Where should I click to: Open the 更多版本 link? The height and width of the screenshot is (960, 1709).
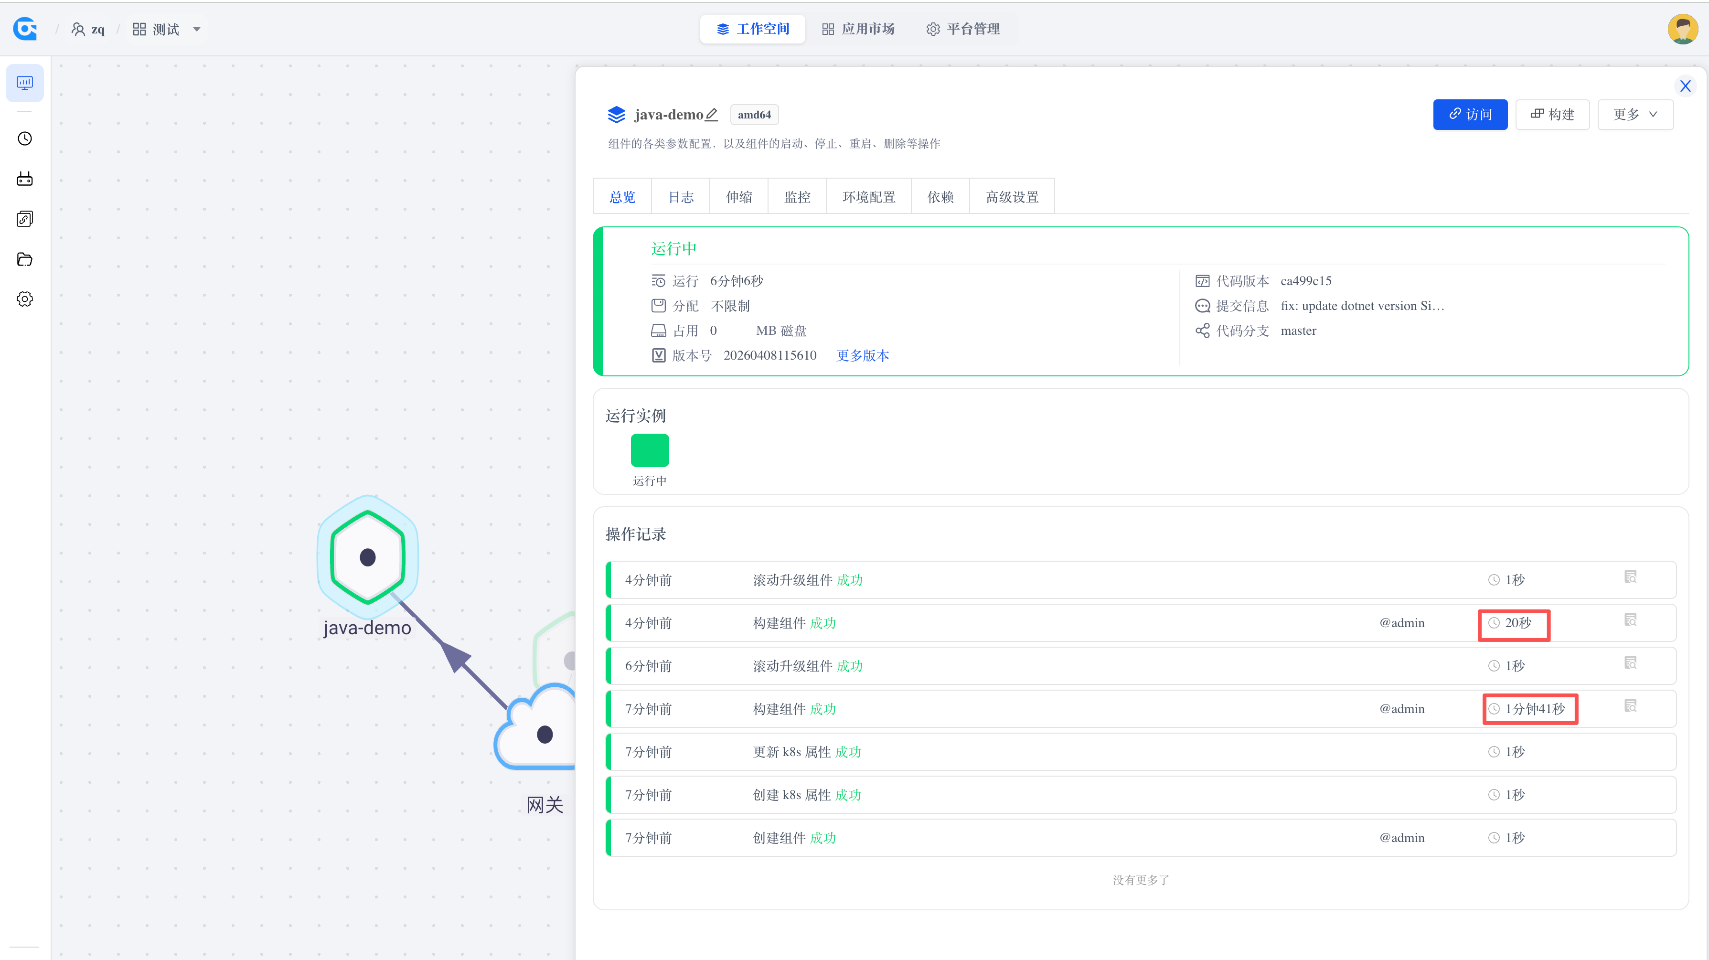[x=862, y=356]
